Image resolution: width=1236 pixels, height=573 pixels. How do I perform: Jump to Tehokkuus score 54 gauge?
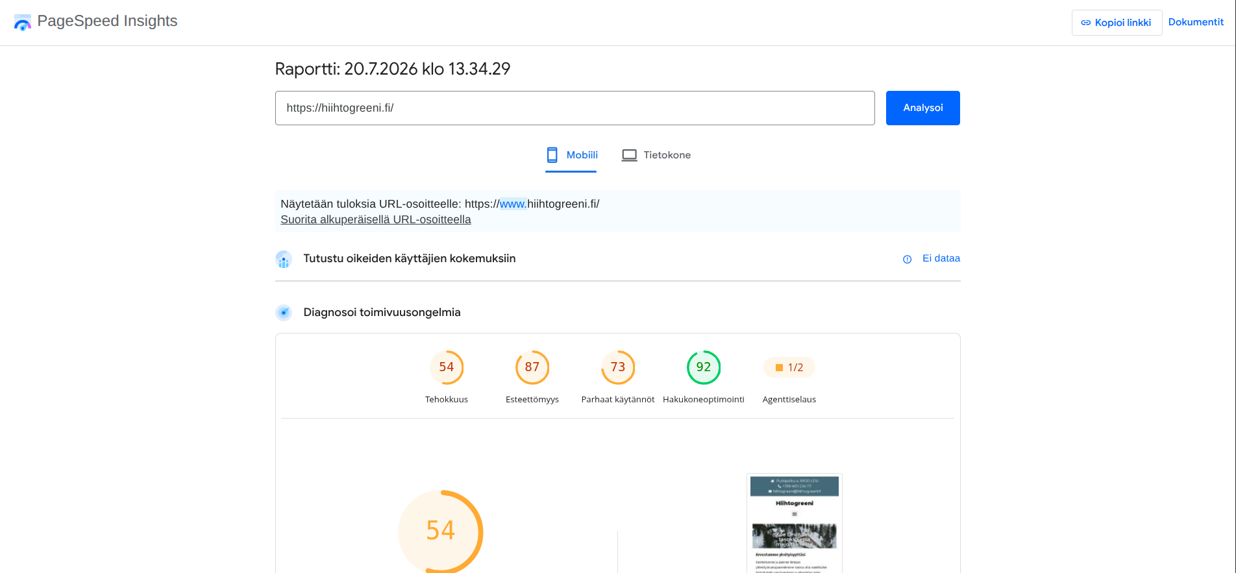tap(447, 367)
